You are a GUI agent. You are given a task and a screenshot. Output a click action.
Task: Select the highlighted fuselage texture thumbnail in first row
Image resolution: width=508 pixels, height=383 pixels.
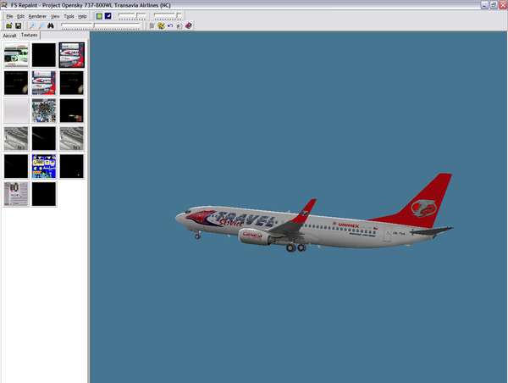tap(72, 55)
